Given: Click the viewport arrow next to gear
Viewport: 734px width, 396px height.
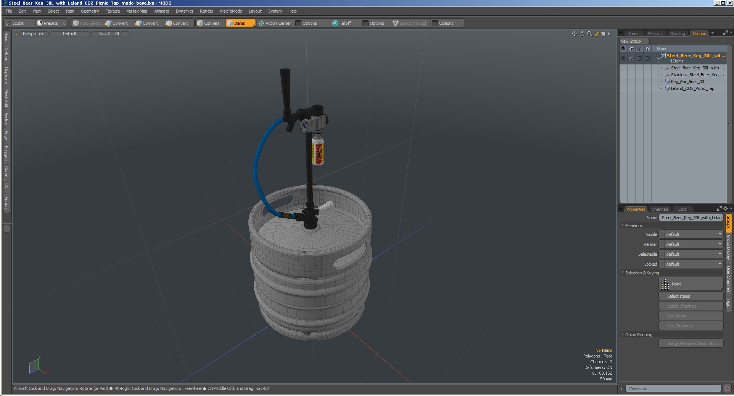Looking at the screenshot, I should click(609, 34).
